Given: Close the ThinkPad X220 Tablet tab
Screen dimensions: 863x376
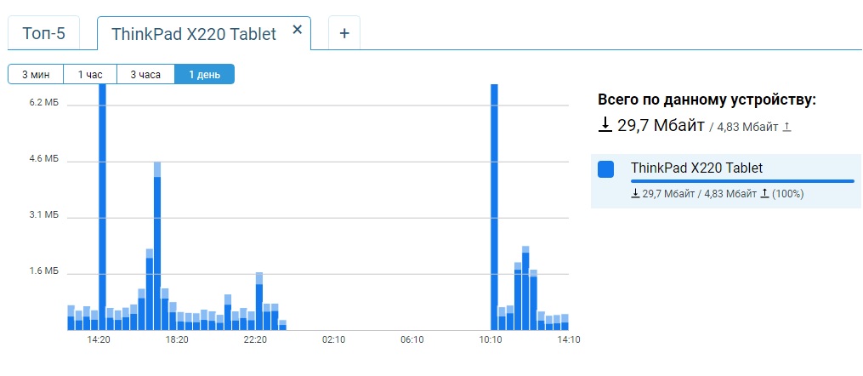Looking at the screenshot, I should pyautogui.click(x=297, y=29).
